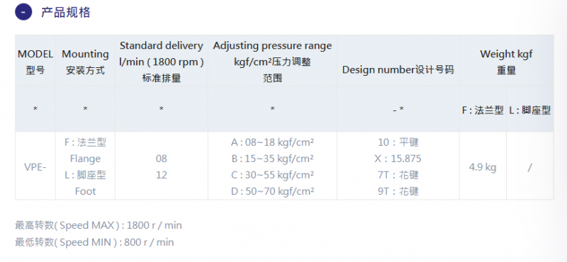Screen dimensions: 567x262
Task: Select the MODEL 型号 column header
Action: (x=35, y=62)
